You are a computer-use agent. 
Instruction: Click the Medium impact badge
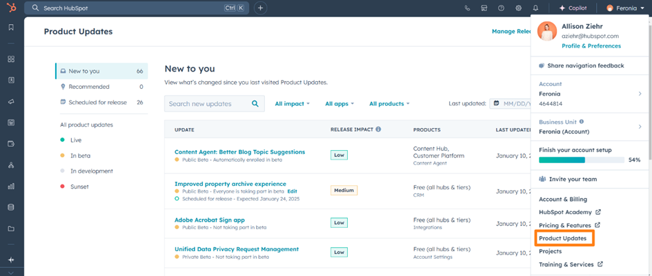(344, 191)
